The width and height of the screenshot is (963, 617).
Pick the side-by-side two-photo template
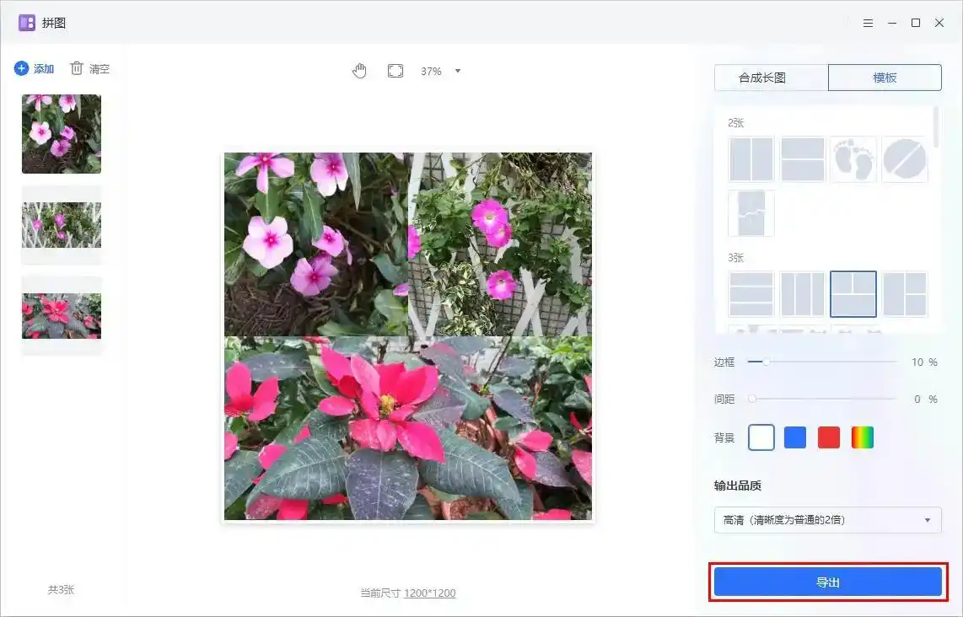(x=751, y=159)
